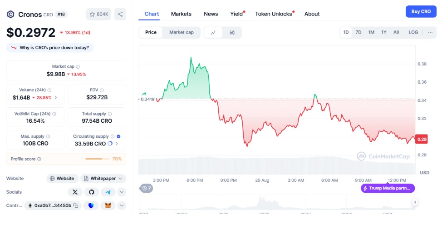Expand Circulating supply details chevron
Image resolution: width=442 pixels, height=230 pixels.
(117, 144)
